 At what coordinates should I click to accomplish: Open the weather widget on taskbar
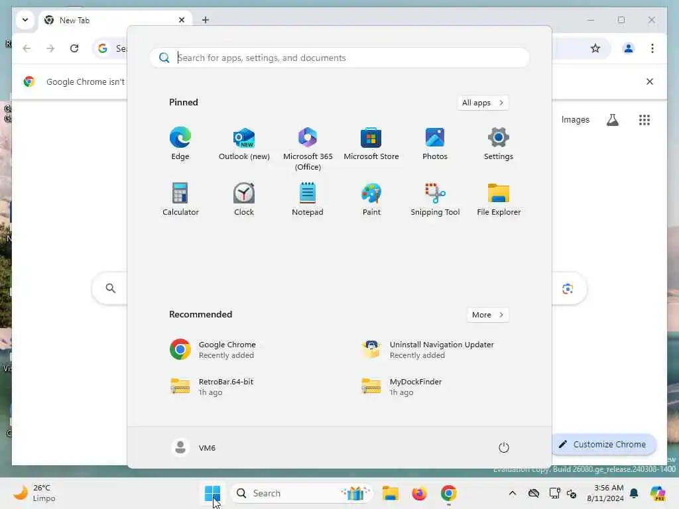click(x=34, y=493)
